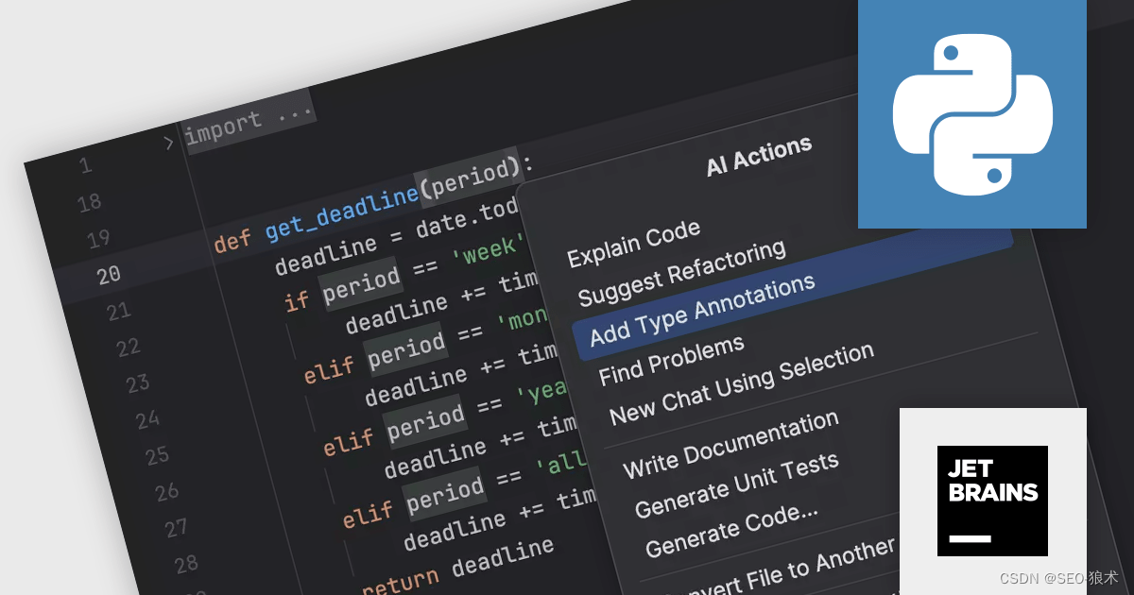
Task: Click the JetBrains logo
Action: (992, 501)
